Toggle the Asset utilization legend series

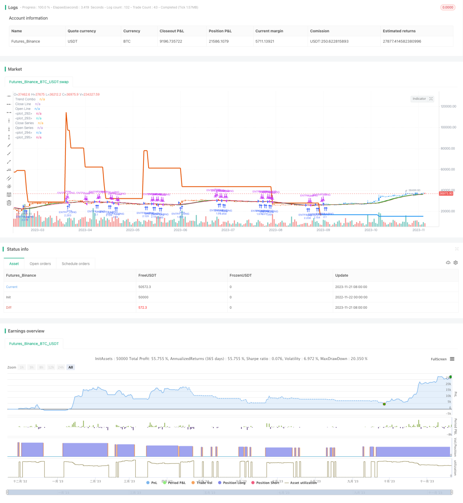point(301,483)
